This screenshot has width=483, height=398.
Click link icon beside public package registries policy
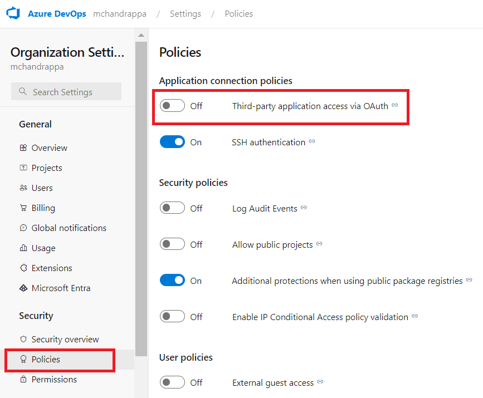click(x=469, y=280)
